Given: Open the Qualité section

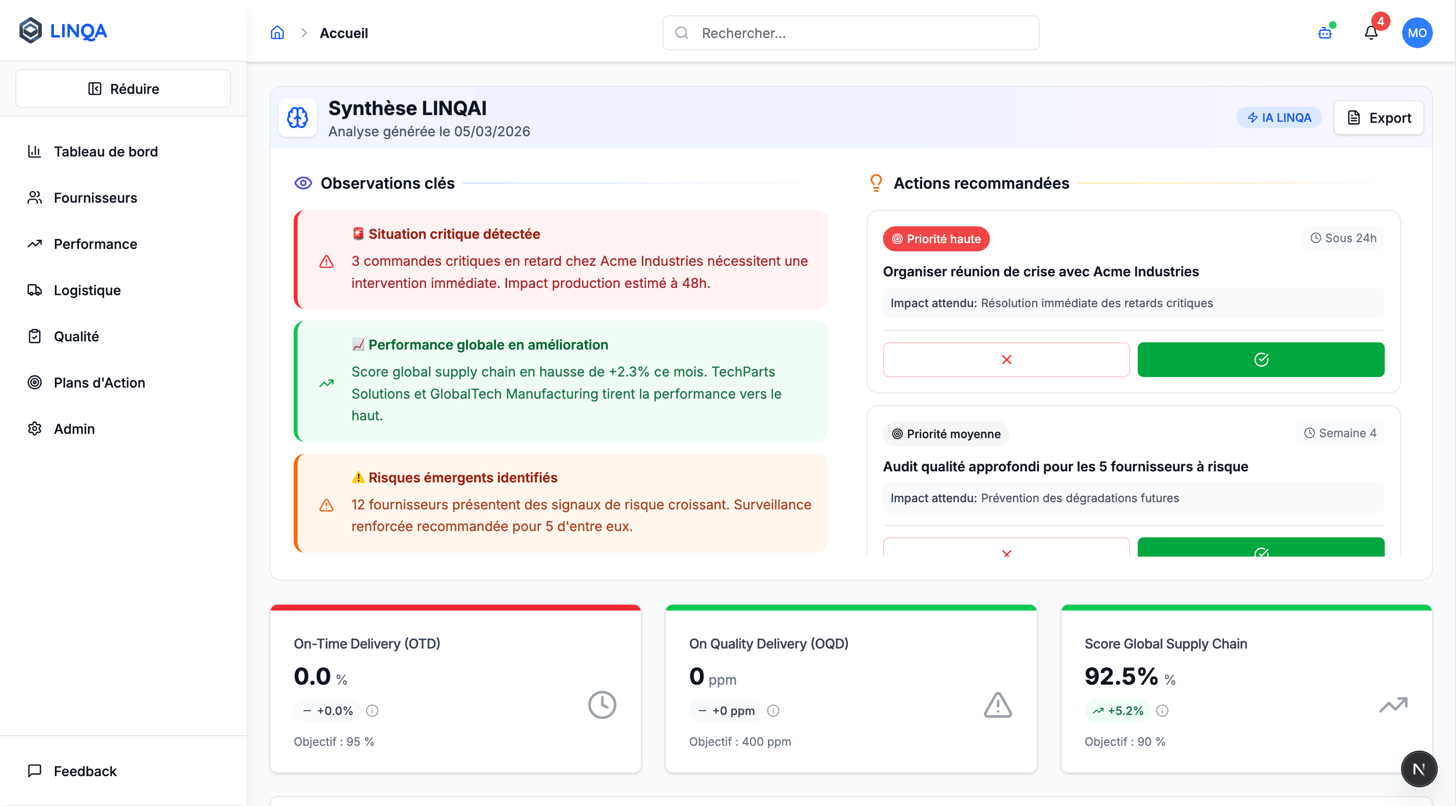Looking at the screenshot, I should pyautogui.click(x=76, y=336).
